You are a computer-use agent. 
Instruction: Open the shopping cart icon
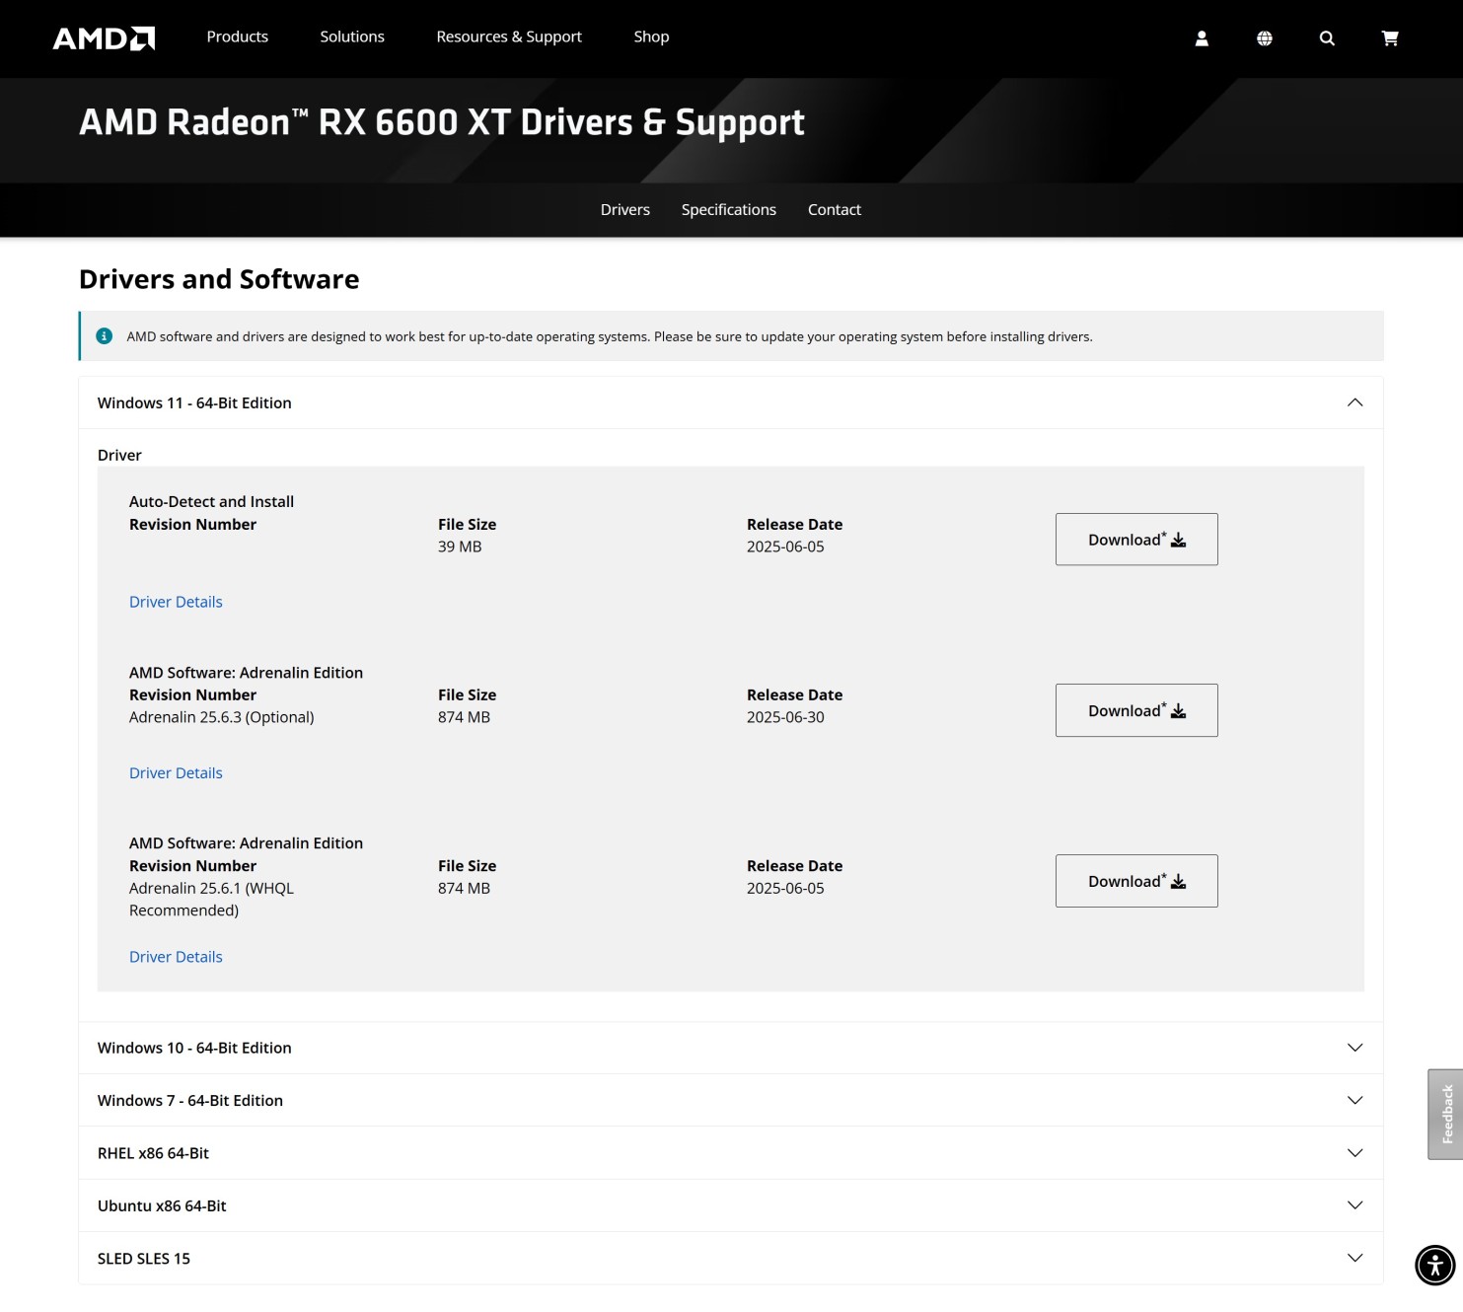point(1390,38)
